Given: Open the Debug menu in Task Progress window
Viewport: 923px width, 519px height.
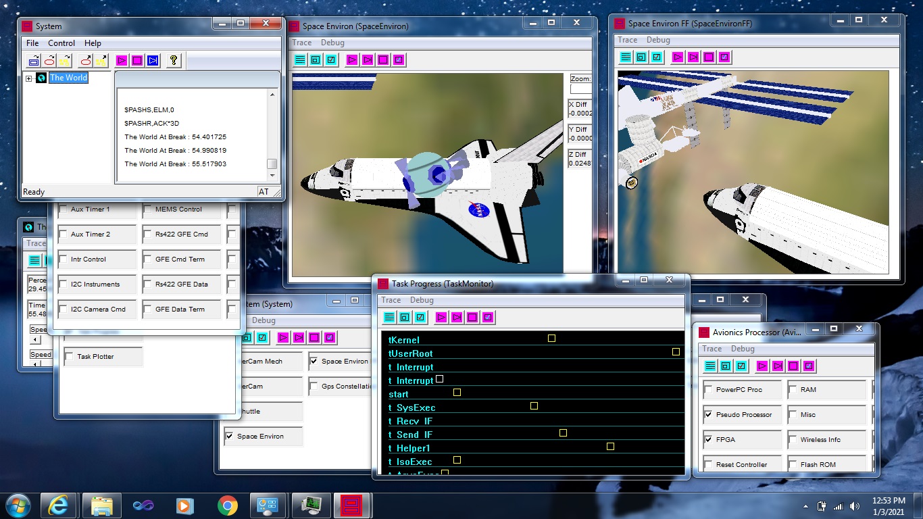Looking at the screenshot, I should click(422, 300).
